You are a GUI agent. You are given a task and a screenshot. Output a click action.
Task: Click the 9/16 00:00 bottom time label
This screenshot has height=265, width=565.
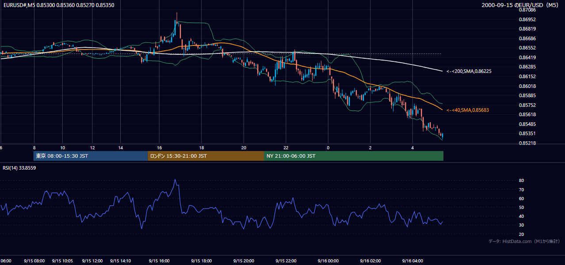point(328,261)
